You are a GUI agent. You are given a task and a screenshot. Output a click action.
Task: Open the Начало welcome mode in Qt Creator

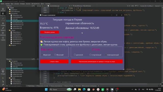[3, 9]
